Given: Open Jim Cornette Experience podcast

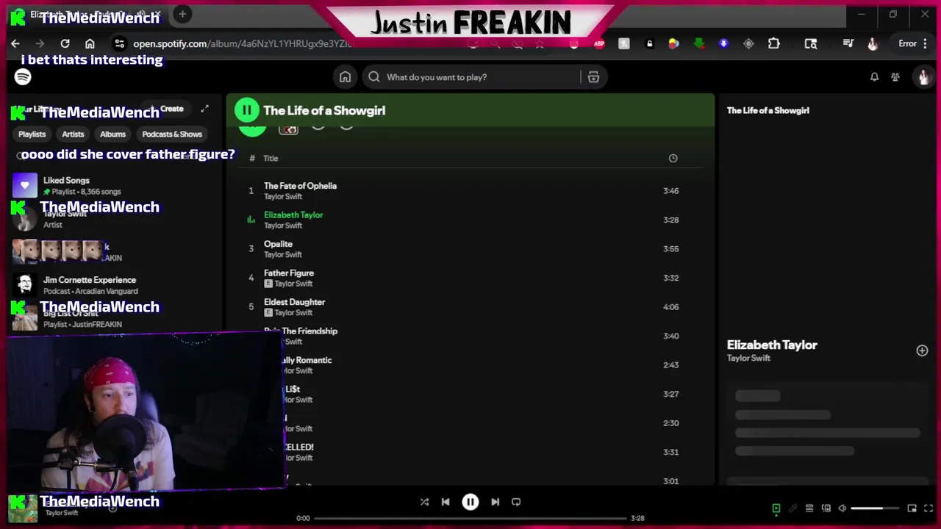Looking at the screenshot, I should coord(114,285).
